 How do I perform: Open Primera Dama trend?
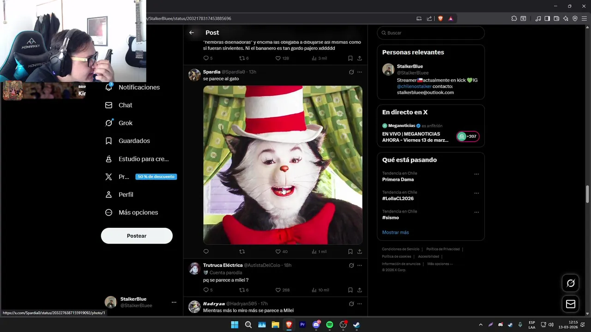click(398, 179)
